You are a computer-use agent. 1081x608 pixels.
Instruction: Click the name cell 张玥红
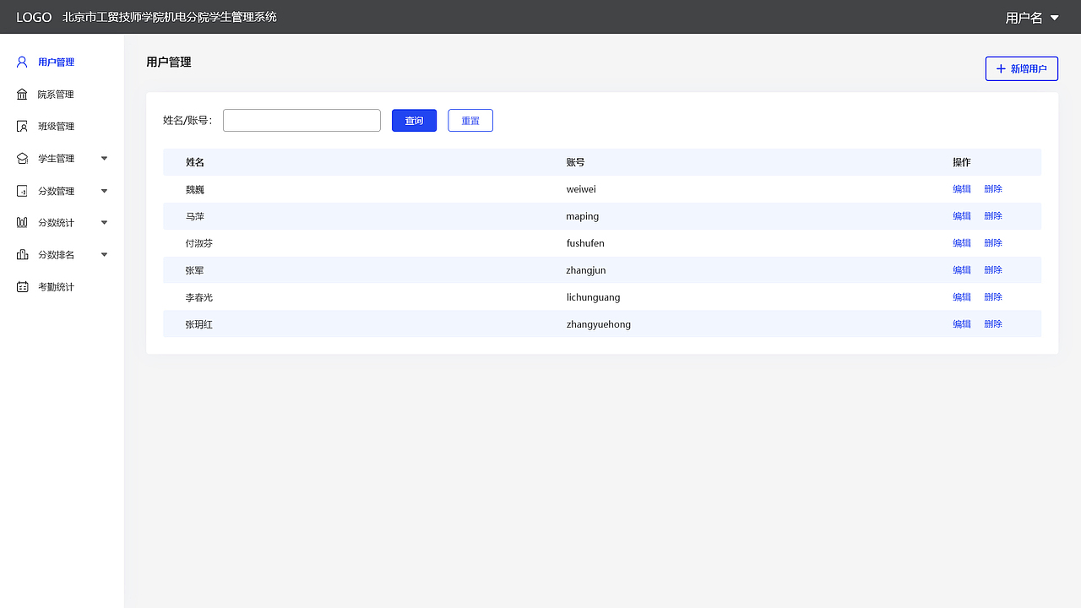[x=199, y=324]
